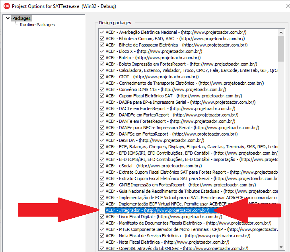Uncheck ACBr - DANFe em FortesReport checkbox
This screenshot has height=252, width=290.
102,121
